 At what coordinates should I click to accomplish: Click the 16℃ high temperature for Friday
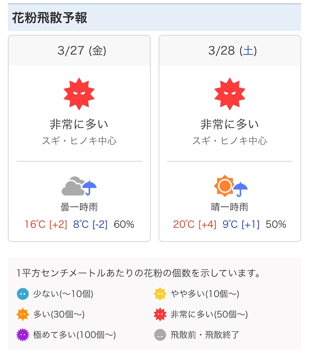[x=35, y=224]
